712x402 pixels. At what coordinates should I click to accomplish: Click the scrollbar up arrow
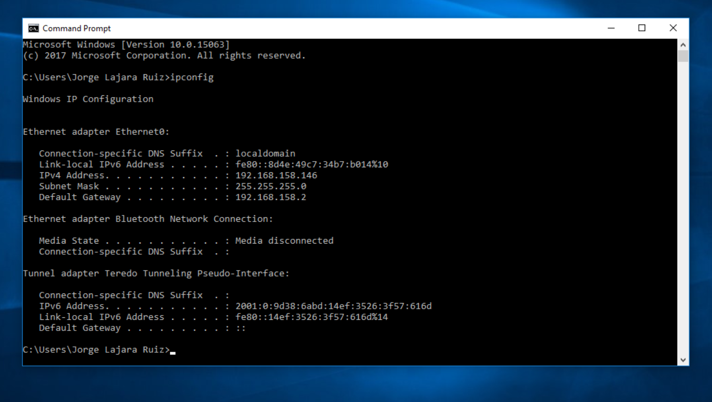click(x=683, y=45)
